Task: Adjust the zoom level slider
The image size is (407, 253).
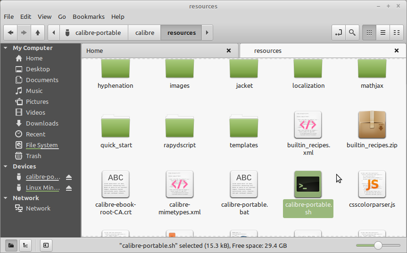Action: coord(378,245)
